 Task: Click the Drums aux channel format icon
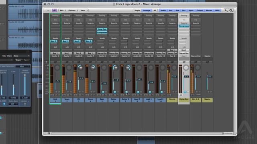pyautogui.click(x=169, y=95)
